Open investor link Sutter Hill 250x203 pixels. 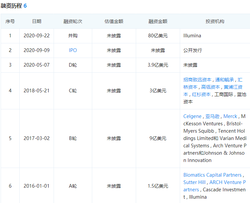click(x=194, y=182)
